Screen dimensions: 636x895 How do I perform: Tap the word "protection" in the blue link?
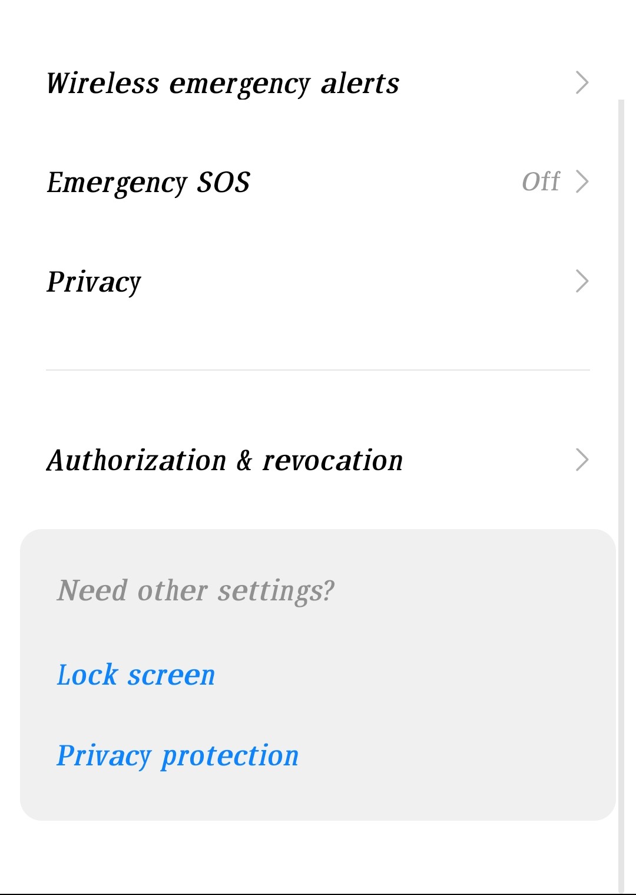tap(230, 756)
